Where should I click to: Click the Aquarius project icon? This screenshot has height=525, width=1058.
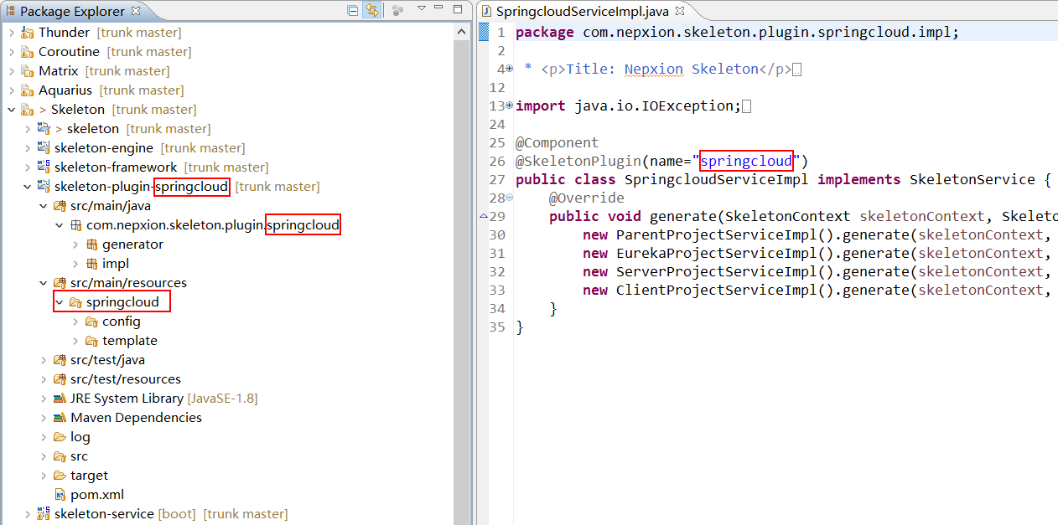(28, 90)
